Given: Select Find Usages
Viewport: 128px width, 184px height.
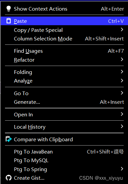Looking at the screenshot, I should point(64,51).
